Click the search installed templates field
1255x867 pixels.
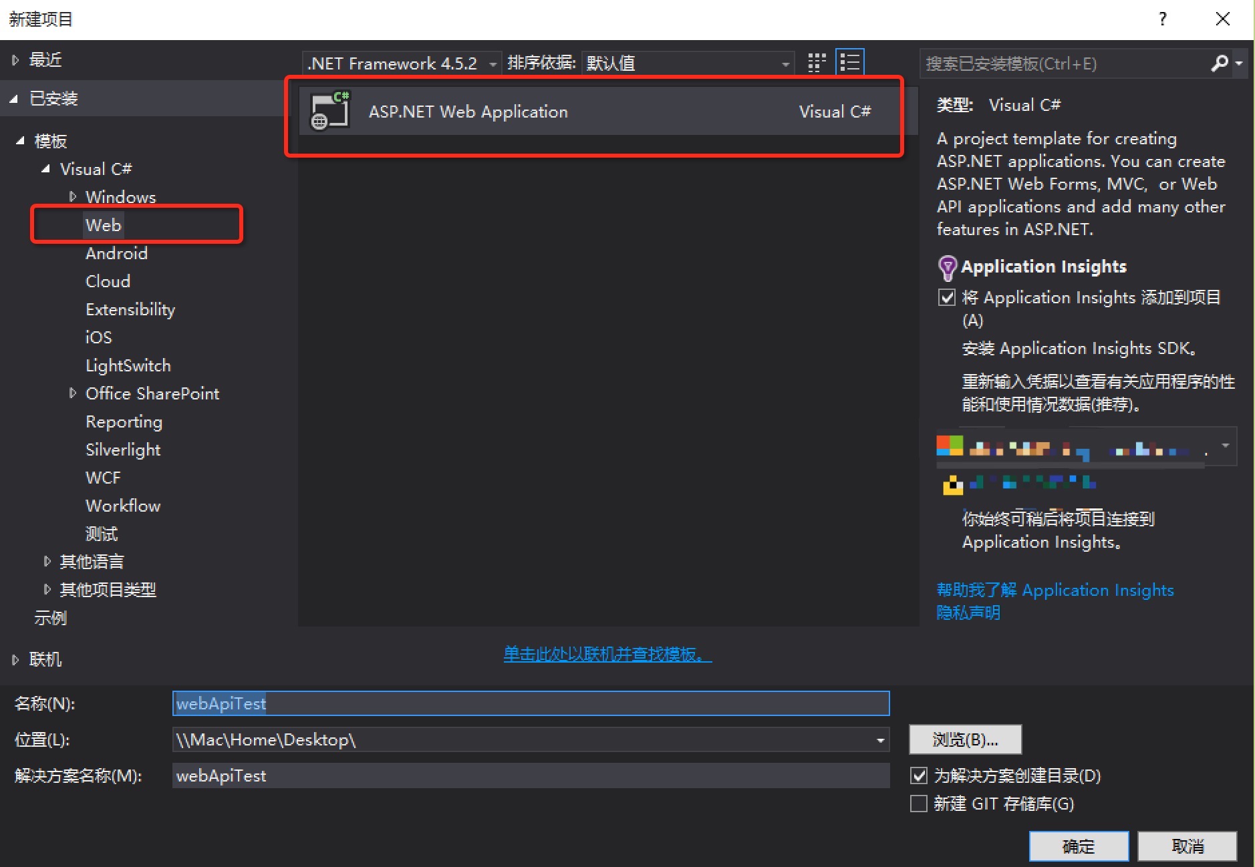[x=1065, y=63]
